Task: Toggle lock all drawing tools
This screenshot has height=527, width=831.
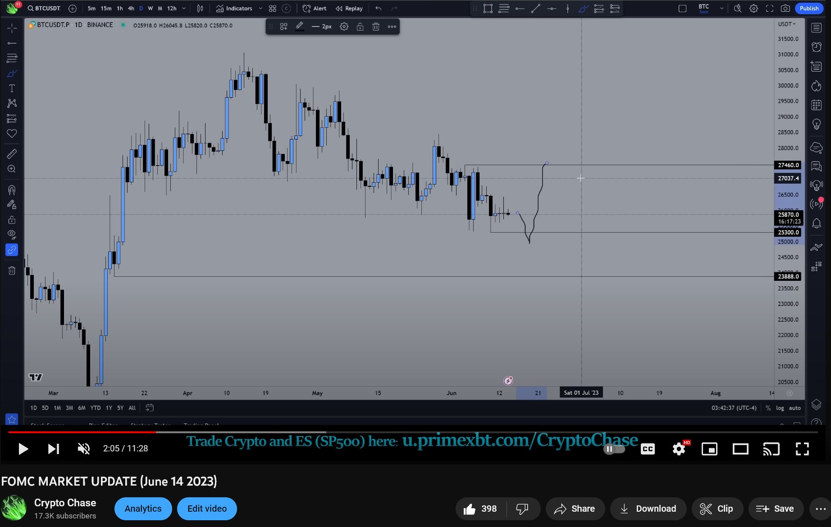Action: (12, 220)
